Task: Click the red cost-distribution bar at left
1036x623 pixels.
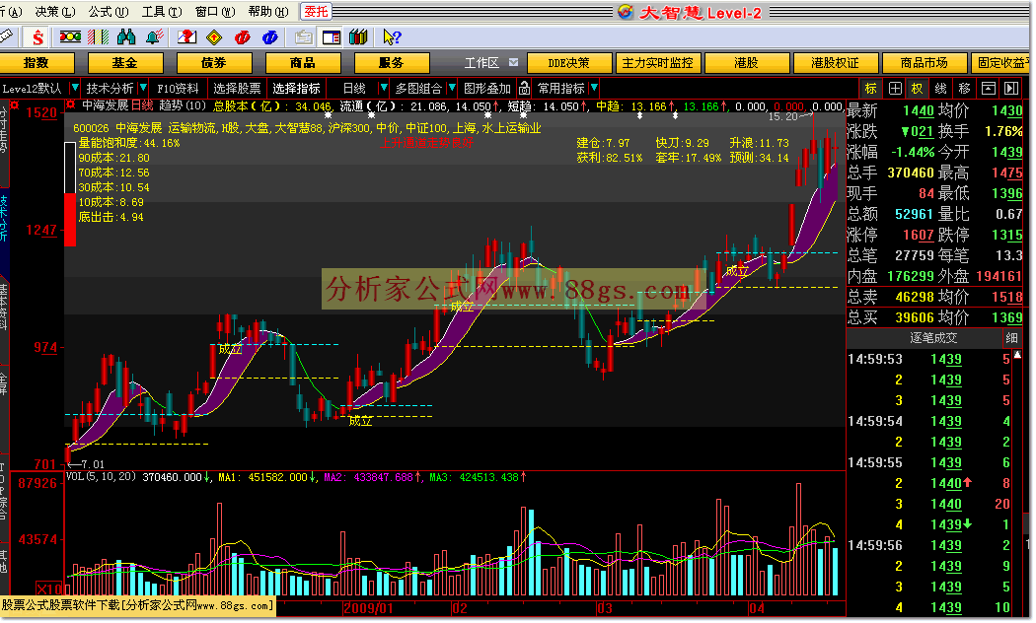Action: (70, 219)
